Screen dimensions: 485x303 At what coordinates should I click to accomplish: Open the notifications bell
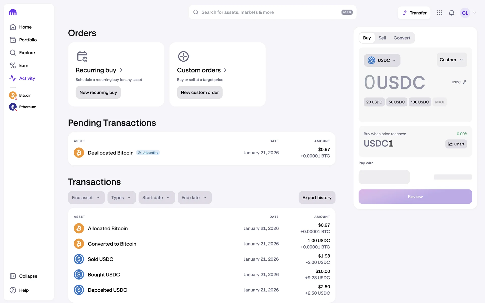pyautogui.click(x=451, y=13)
